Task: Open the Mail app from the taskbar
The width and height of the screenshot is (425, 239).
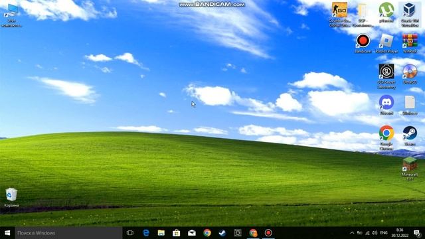Action: pos(192,233)
